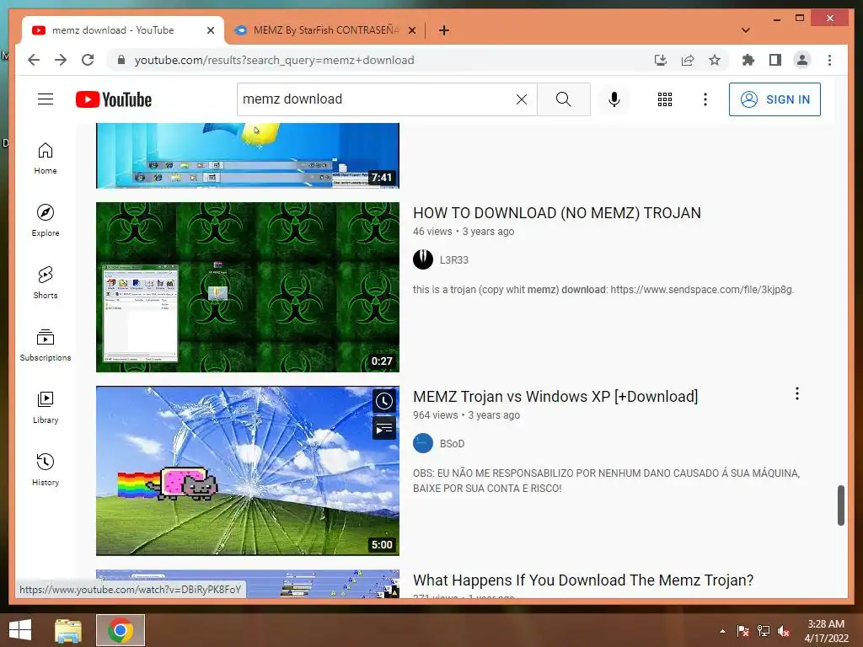Click Chrome icon in taskbar
The height and width of the screenshot is (647, 863).
tap(121, 630)
